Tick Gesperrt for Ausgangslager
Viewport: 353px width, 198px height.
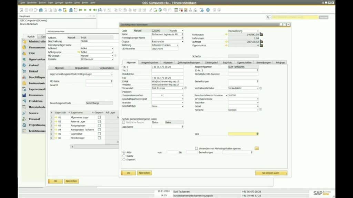[99, 125]
